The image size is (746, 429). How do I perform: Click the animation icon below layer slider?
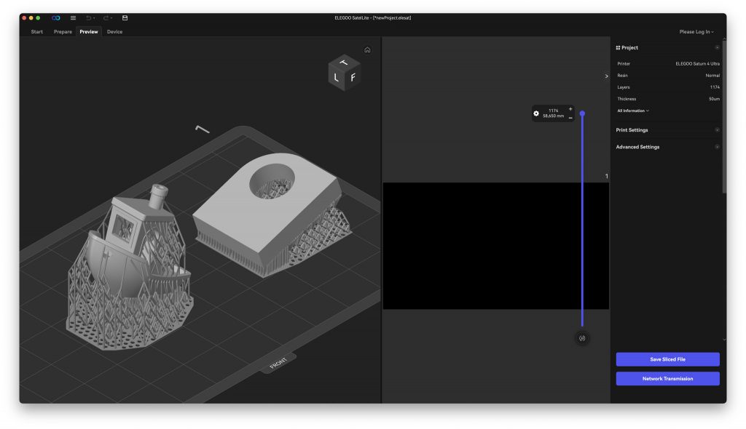pos(581,338)
